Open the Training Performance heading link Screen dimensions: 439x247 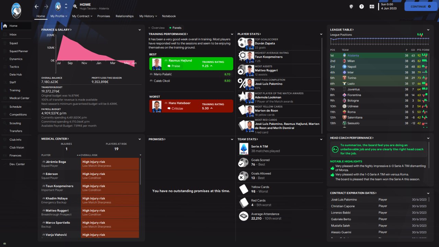[168, 34]
